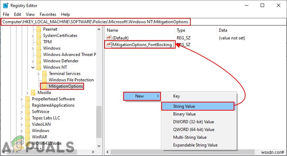Click the tree pane scroll down arrow
The width and height of the screenshot is (287, 156).
99,146
